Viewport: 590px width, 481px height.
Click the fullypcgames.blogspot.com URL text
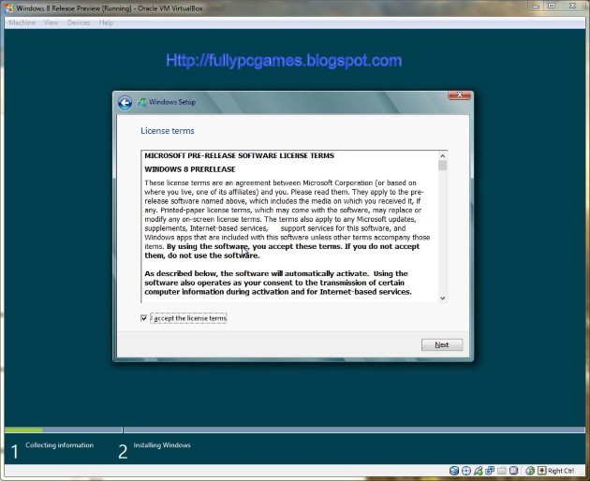284,60
